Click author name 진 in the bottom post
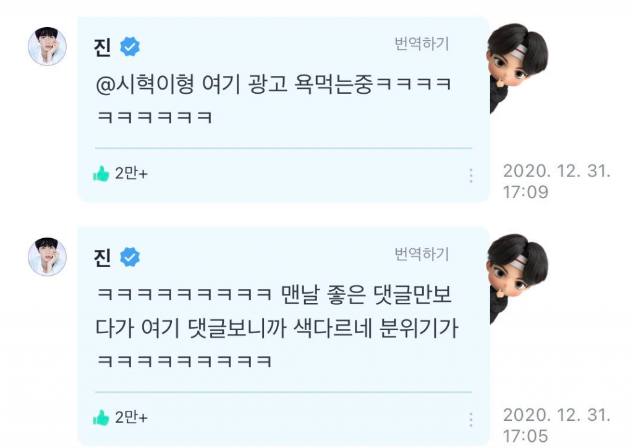 (x=102, y=257)
